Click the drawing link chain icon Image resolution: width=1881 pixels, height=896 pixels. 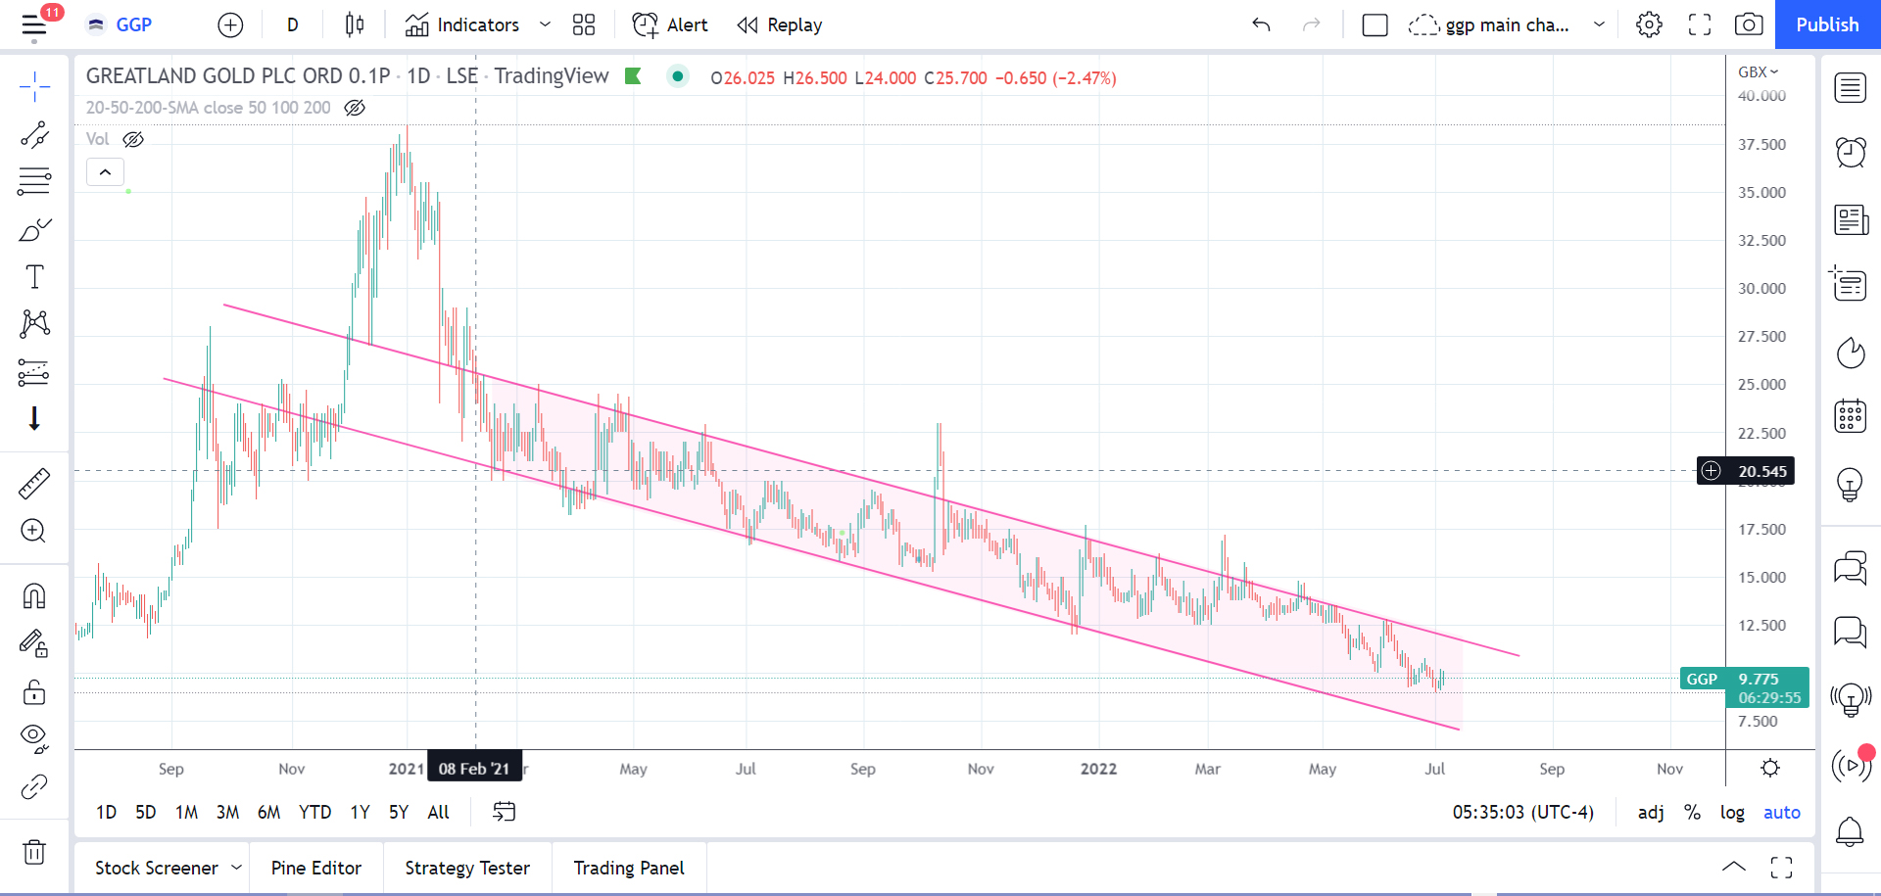tap(34, 786)
